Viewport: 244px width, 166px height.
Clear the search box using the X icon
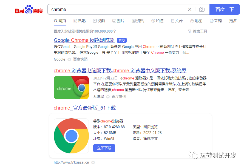[x=190, y=9]
